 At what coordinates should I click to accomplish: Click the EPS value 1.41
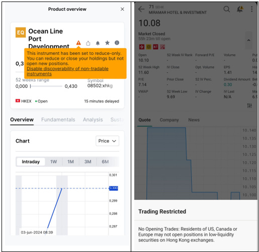point(228,72)
